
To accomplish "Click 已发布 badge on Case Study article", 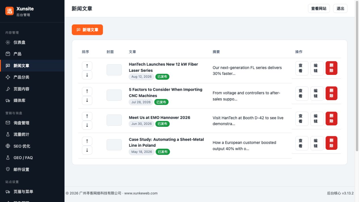I will [163, 152].
